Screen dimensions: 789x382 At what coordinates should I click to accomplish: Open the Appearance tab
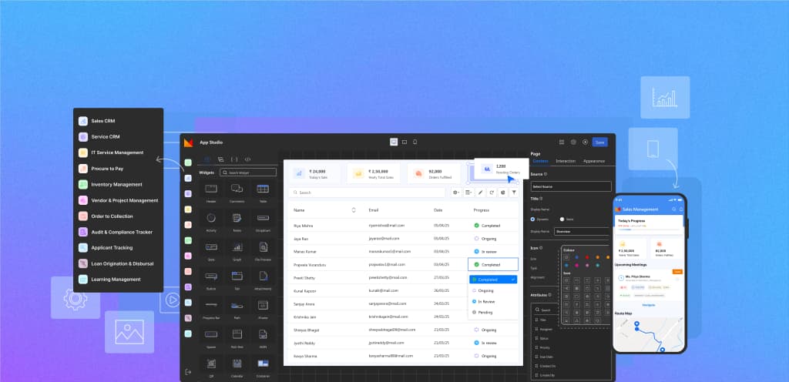point(593,161)
